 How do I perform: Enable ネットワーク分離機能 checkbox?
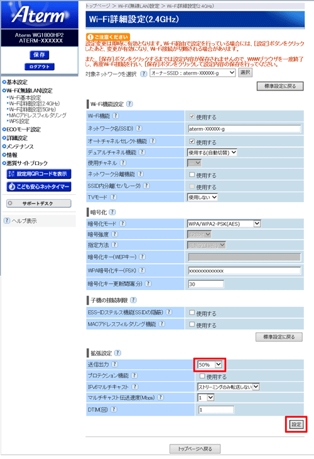click(x=192, y=175)
